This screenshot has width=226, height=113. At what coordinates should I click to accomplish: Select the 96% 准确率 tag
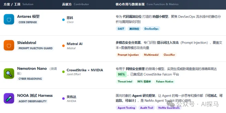coord(144,81)
